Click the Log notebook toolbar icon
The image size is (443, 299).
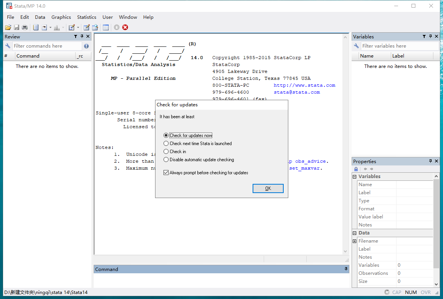36,27
